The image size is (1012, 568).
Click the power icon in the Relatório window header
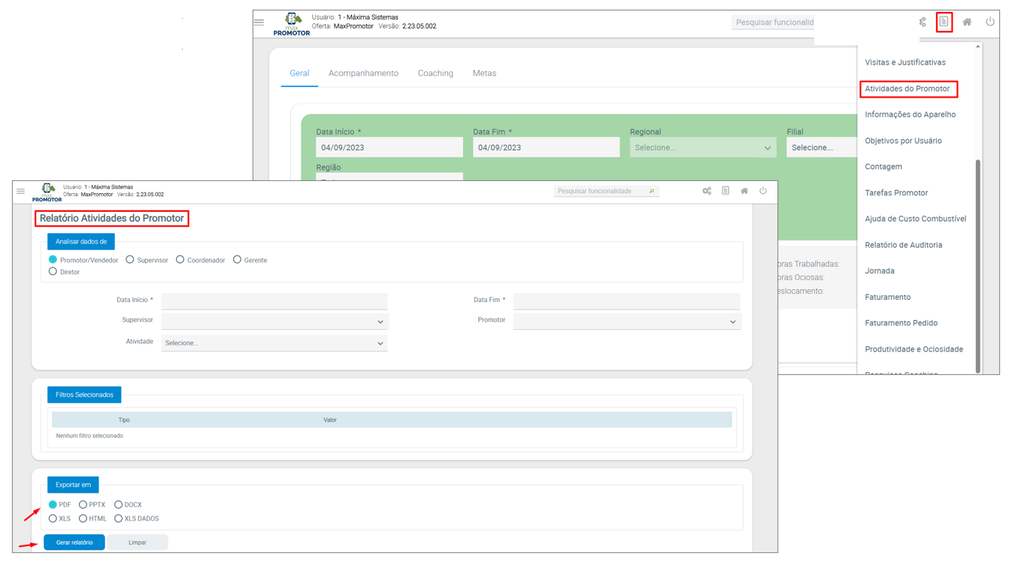click(762, 192)
